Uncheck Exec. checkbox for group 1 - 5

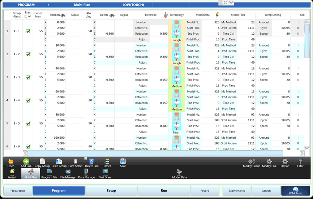click(28, 124)
